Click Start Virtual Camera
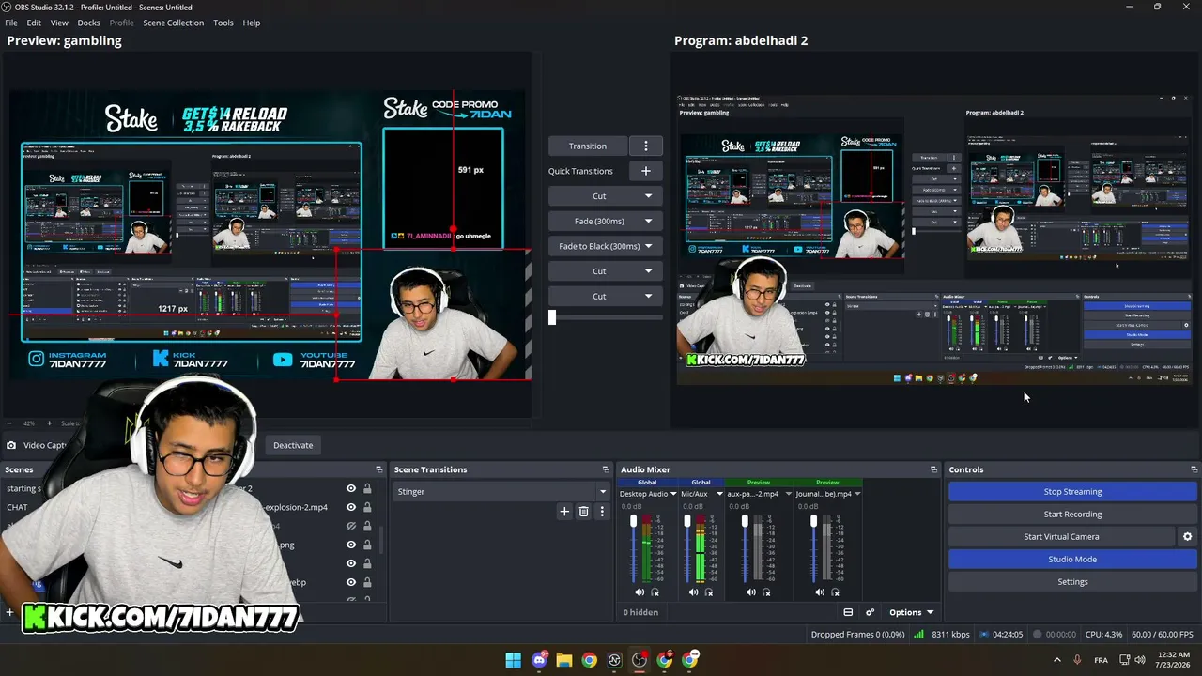Image resolution: width=1202 pixels, height=676 pixels. pyautogui.click(x=1061, y=537)
